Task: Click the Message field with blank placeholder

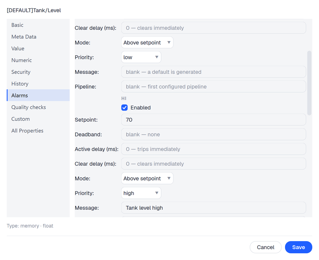Action: tap(214, 72)
